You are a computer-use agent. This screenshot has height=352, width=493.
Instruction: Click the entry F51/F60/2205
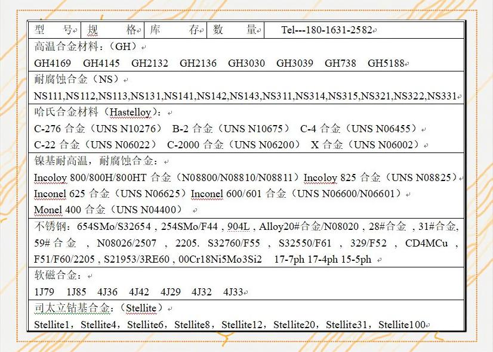[x=64, y=260]
